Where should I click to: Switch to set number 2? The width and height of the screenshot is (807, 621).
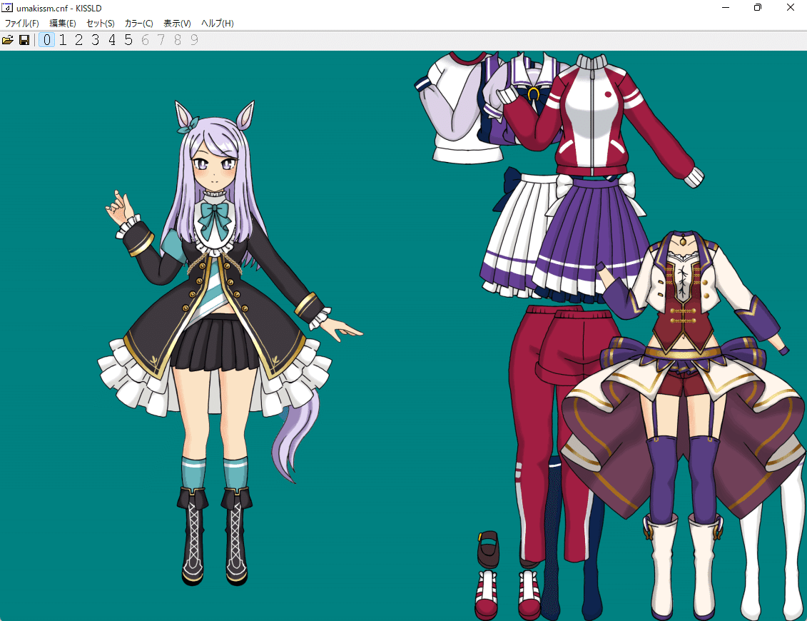pyautogui.click(x=78, y=40)
